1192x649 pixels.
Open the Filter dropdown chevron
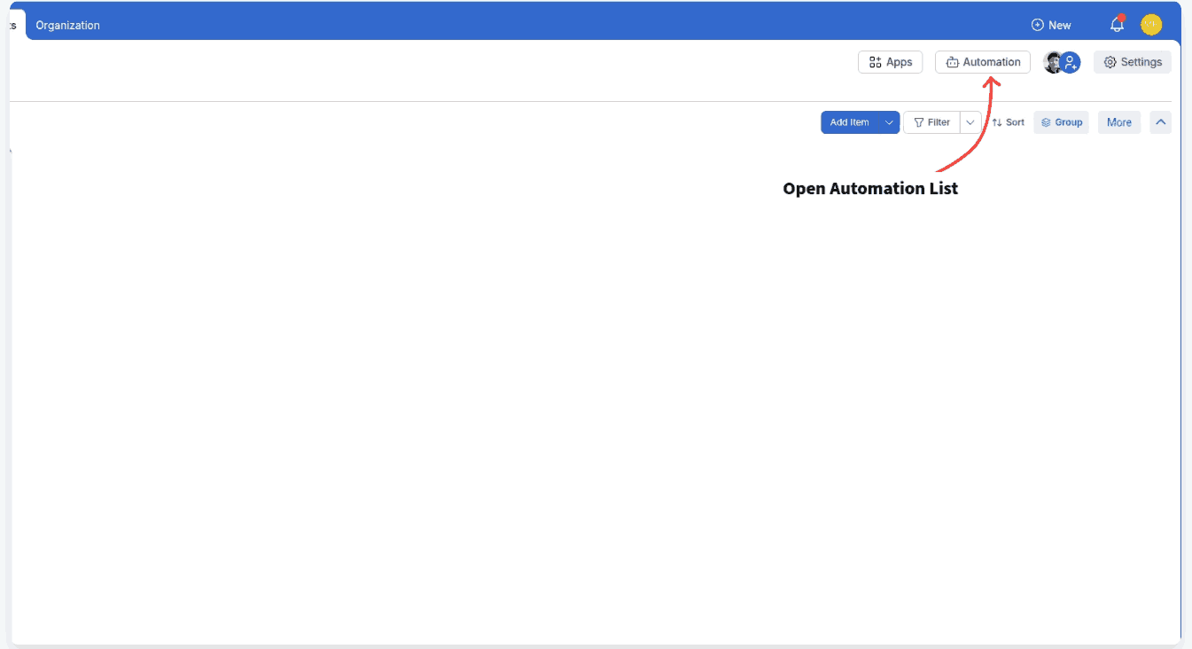click(x=970, y=122)
